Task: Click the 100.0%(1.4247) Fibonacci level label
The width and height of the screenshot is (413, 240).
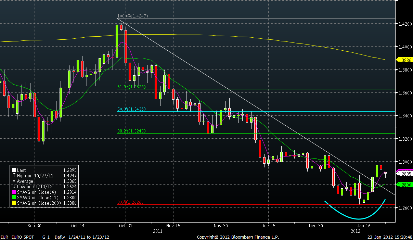Action: tap(132, 16)
